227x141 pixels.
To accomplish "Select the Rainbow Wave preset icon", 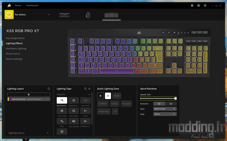I will (x=73, y=100).
